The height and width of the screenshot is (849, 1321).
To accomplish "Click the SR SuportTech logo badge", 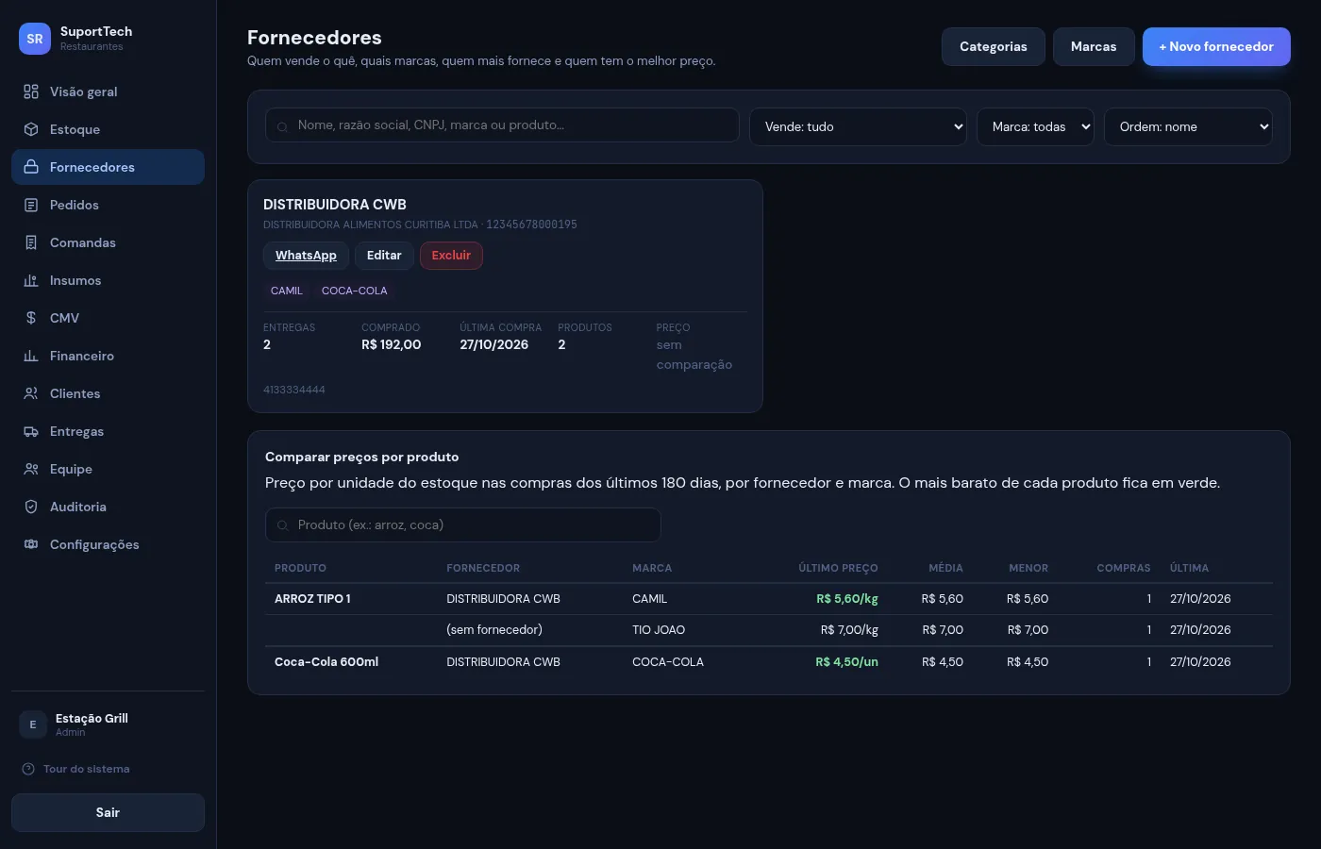I will tap(35, 39).
